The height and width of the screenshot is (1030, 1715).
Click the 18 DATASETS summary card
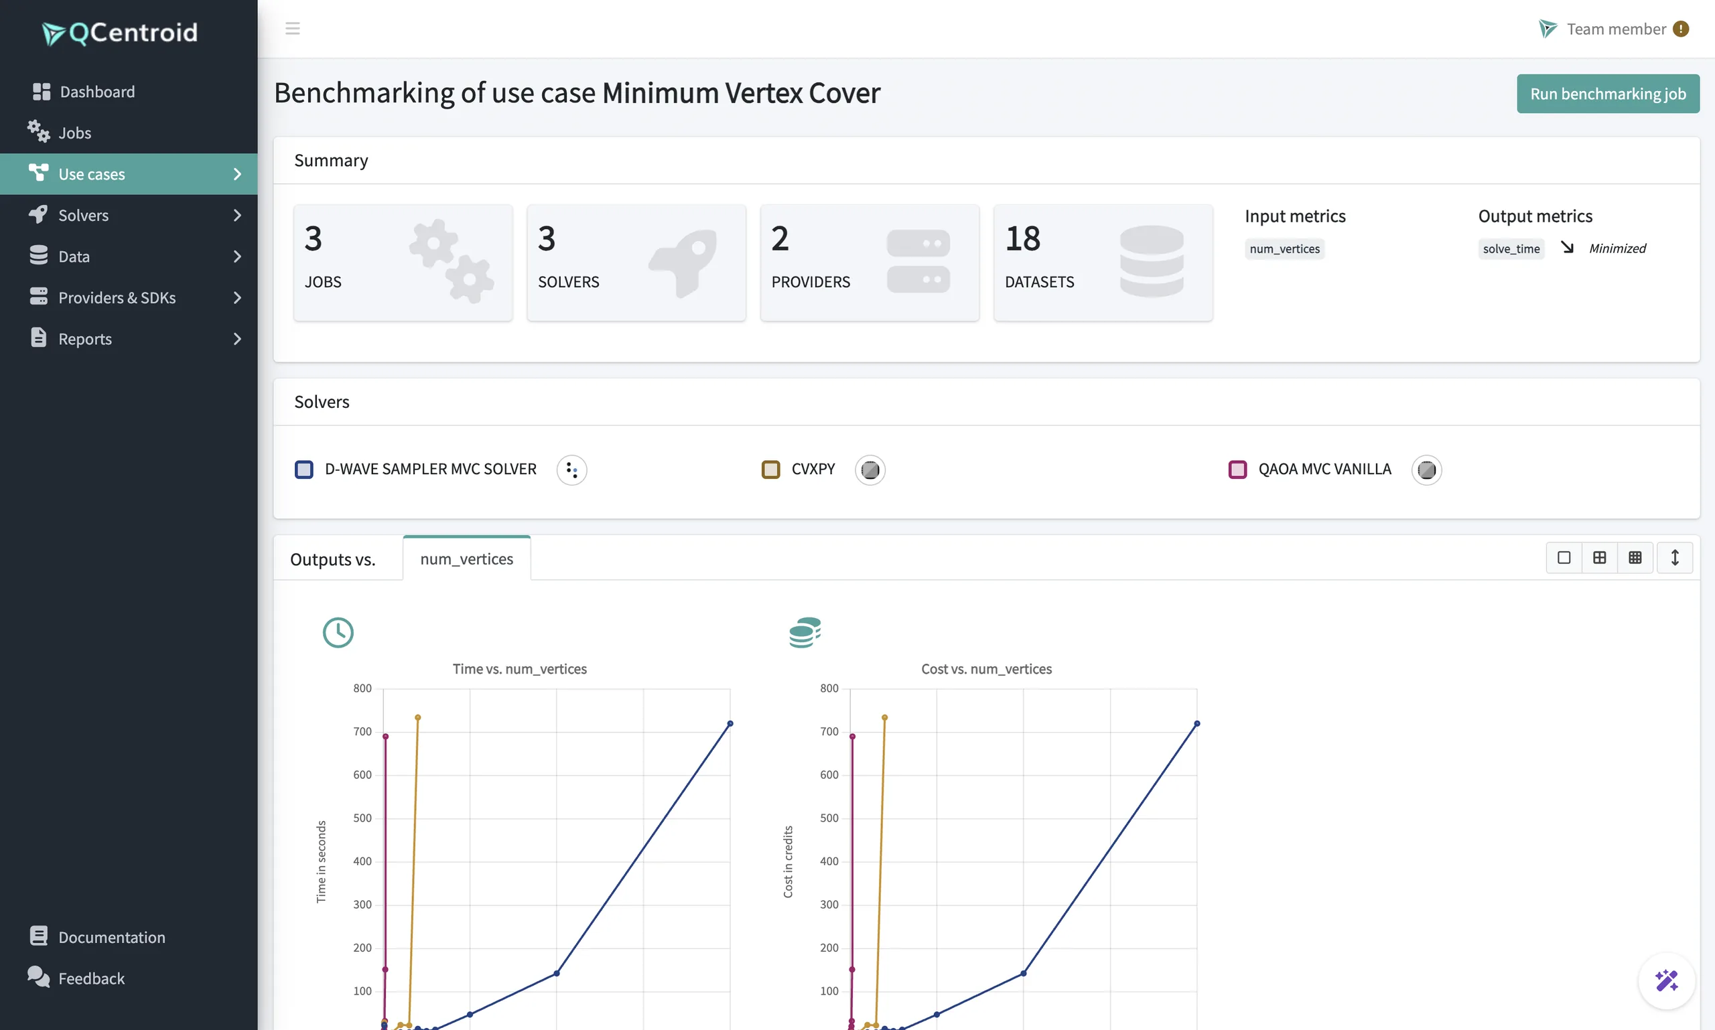pyautogui.click(x=1103, y=263)
